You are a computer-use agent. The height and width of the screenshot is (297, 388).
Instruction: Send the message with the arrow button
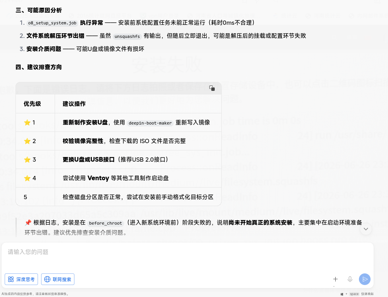click(x=365, y=279)
